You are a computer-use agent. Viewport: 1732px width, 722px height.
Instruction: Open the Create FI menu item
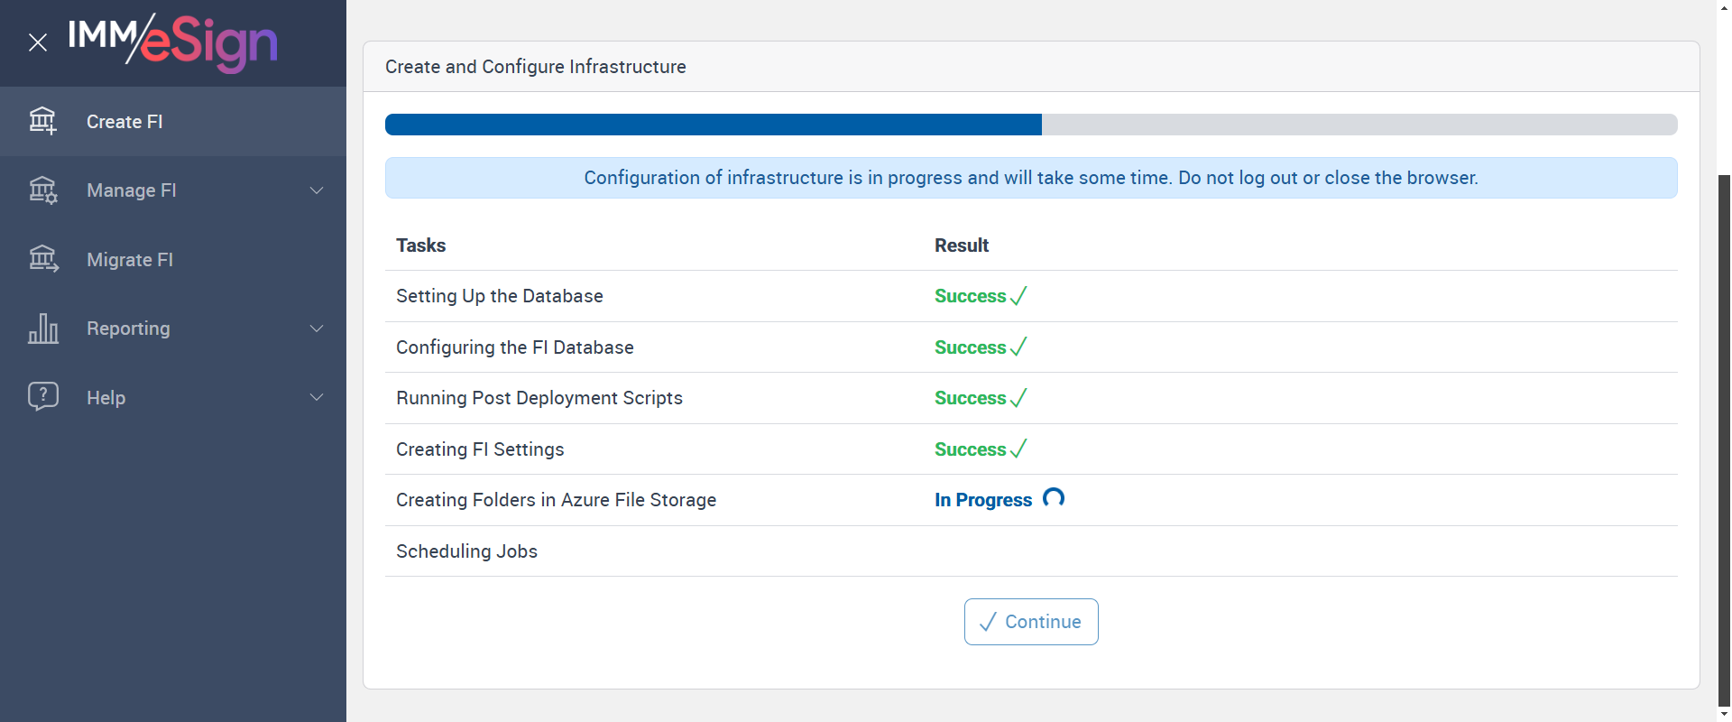(x=124, y=122)
